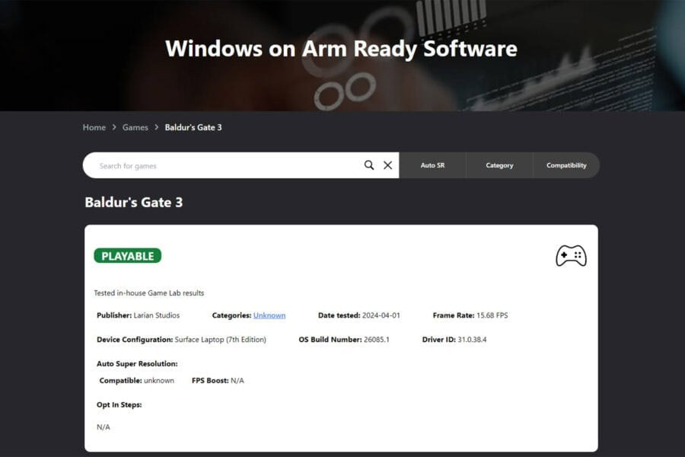Click the Baldur's Gate 3 breadcrumb
This screenshot has width=685, height=457.
[x=193, y=127]
